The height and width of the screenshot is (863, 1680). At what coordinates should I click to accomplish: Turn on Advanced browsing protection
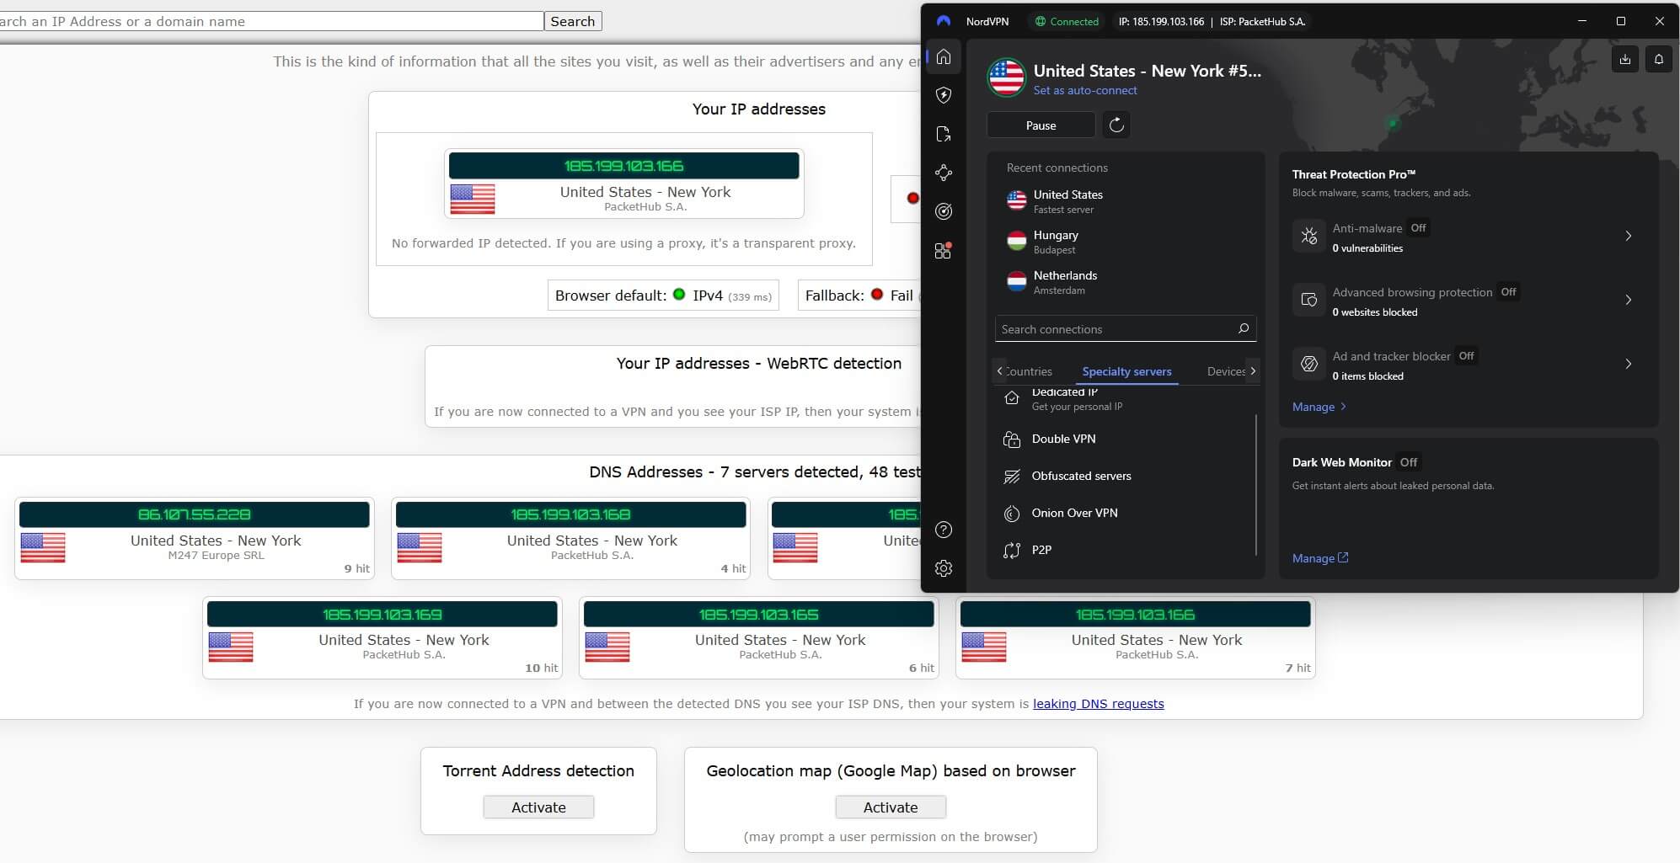pos(1509,292)
